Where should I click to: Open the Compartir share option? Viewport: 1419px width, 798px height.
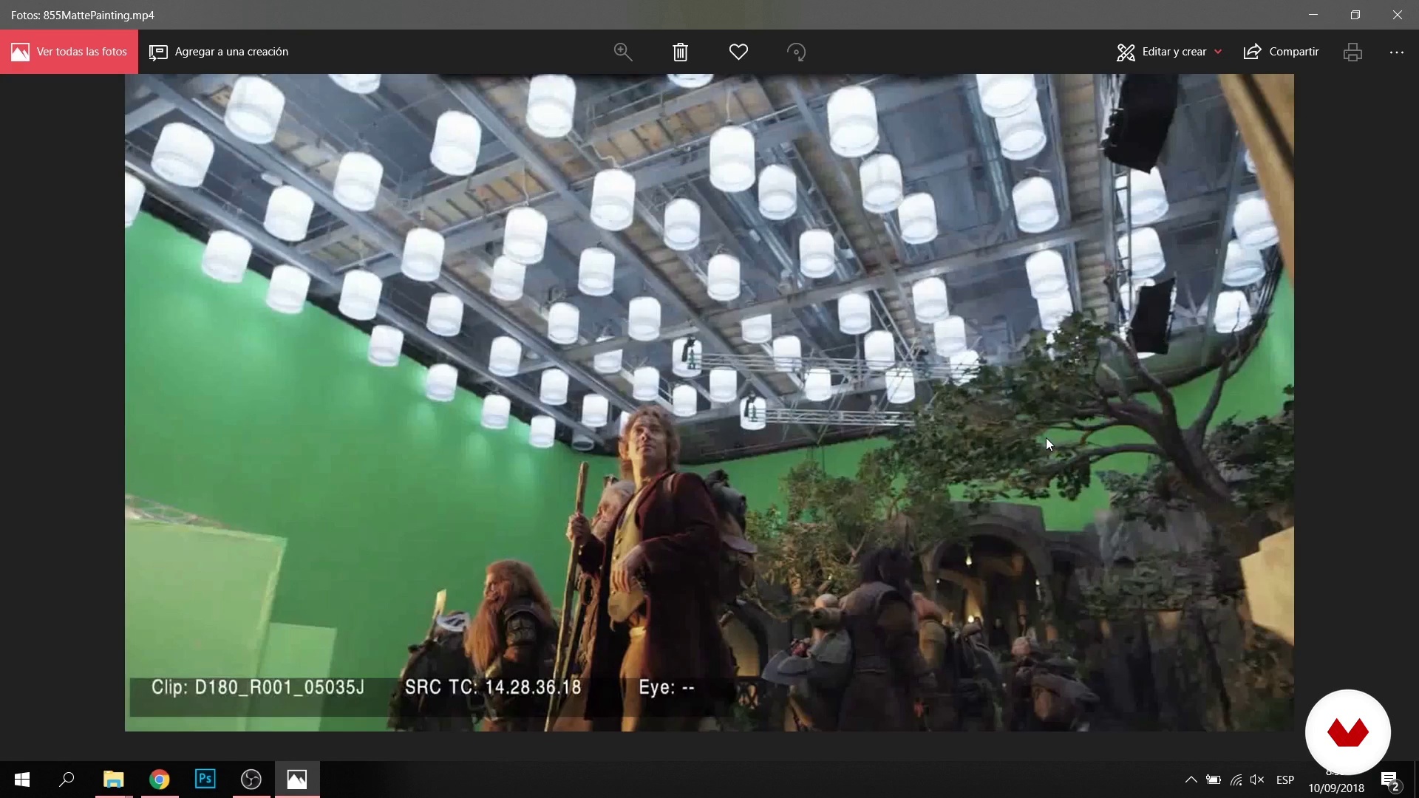click(1282, 52)
